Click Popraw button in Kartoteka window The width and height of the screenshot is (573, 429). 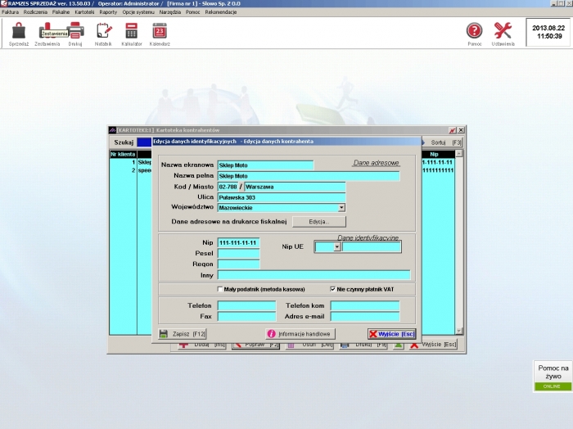click(x=255, y=345)
